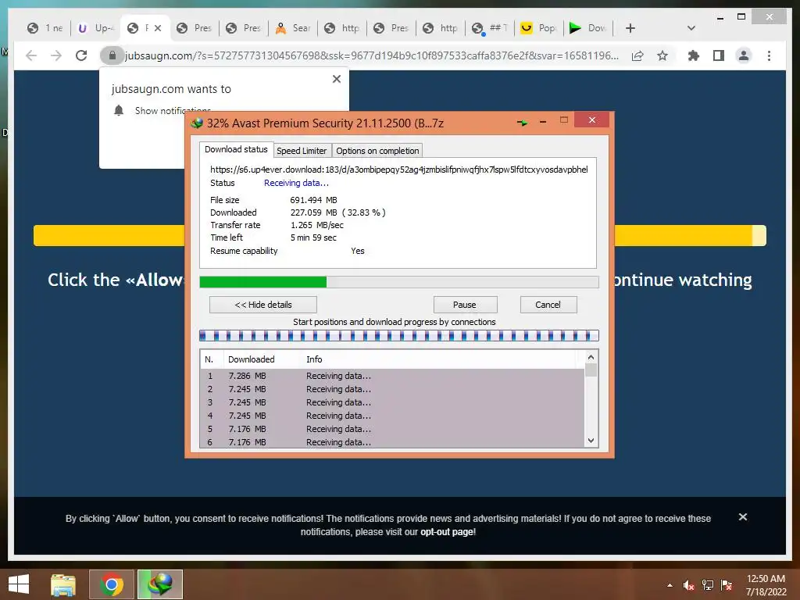Image resolution: width=800 pixels, height=600 pixels.
Task: Click the network tray icon
Action: coord(708,585)
